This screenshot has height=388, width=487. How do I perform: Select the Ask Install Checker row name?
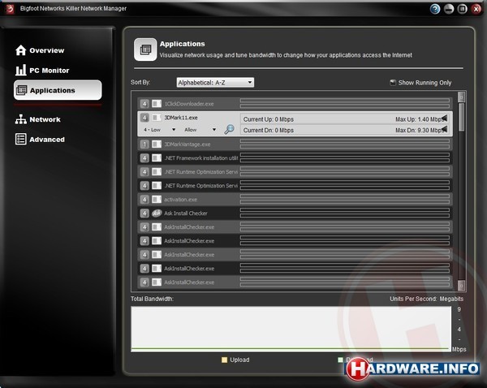pos(186,213)
